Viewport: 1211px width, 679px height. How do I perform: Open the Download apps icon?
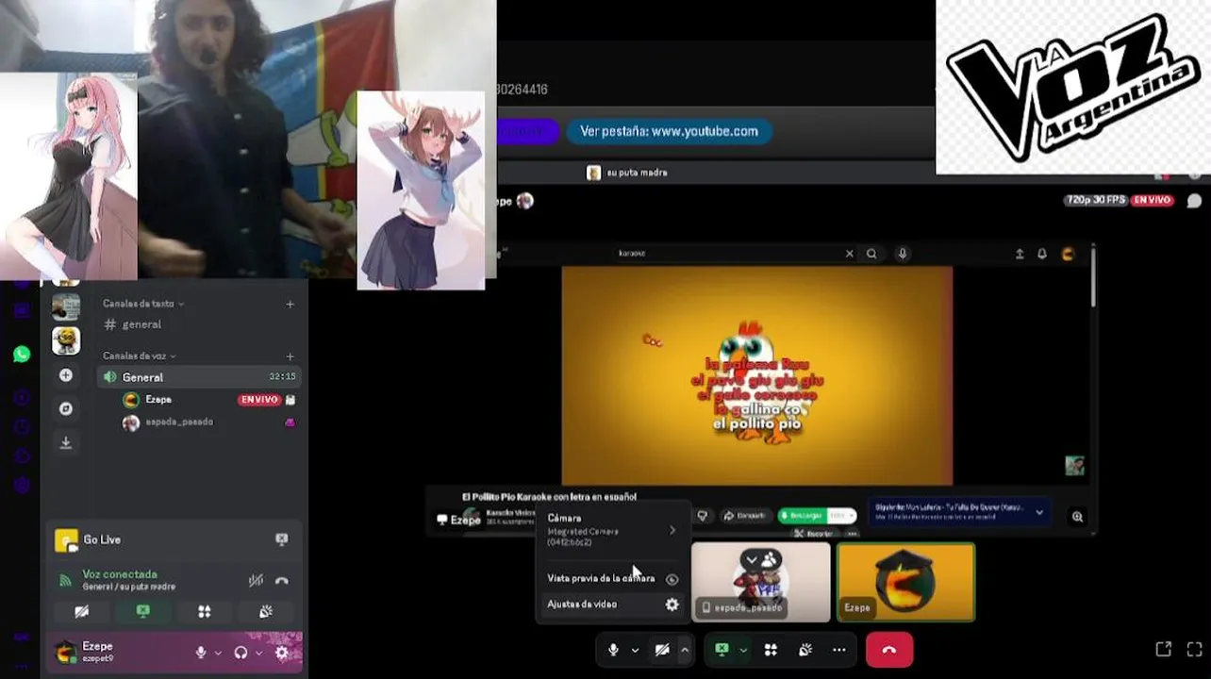[x=66, y=443]
